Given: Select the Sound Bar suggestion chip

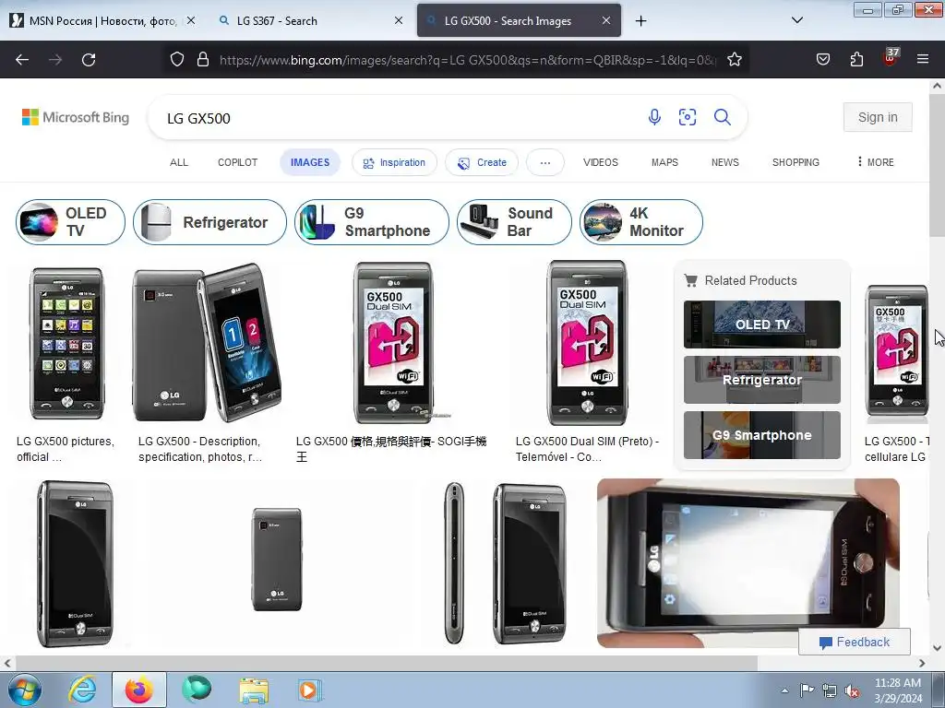Looking at the screenshot, I should pos(514,222).
